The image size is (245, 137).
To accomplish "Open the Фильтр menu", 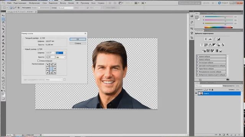I will pyautogui.click(x=63, y=3).
